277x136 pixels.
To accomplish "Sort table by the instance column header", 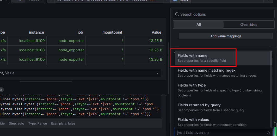I will (x=36, y=32).
